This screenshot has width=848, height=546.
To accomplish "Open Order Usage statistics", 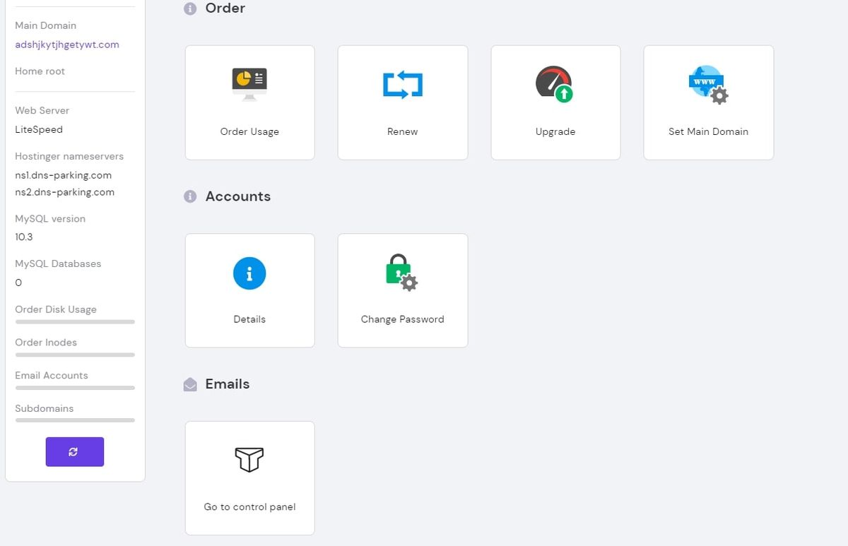I will (x=249, y=102).
